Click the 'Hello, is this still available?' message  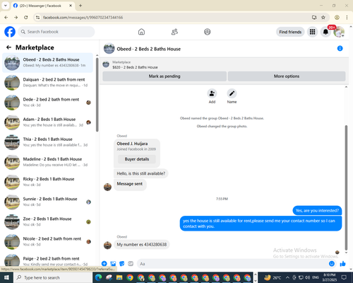pos(141,173)
